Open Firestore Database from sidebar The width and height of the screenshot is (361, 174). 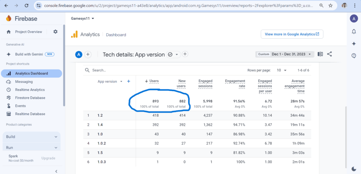30,98
